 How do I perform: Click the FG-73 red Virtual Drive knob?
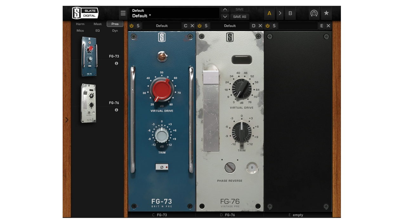tap(162, 90)
